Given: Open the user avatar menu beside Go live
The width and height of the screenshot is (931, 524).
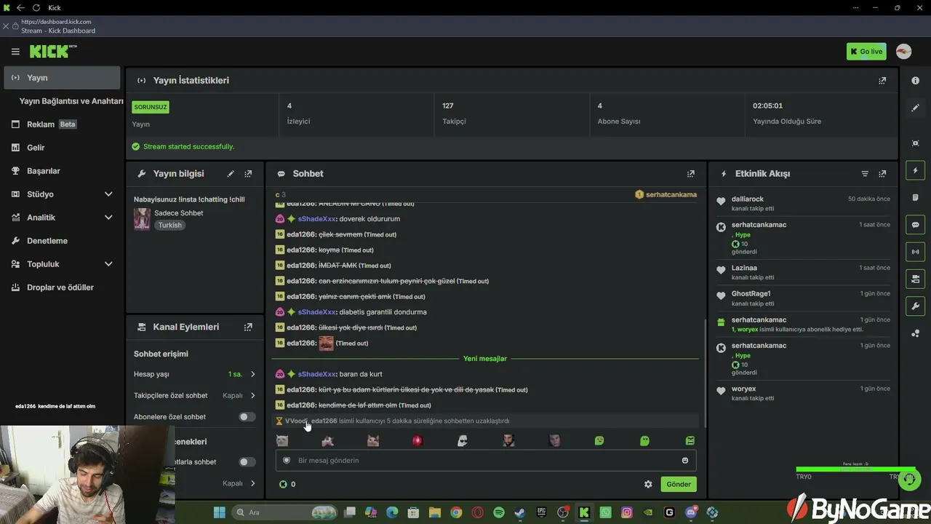Looking at the screenshot, I should (x=903, y=52).
